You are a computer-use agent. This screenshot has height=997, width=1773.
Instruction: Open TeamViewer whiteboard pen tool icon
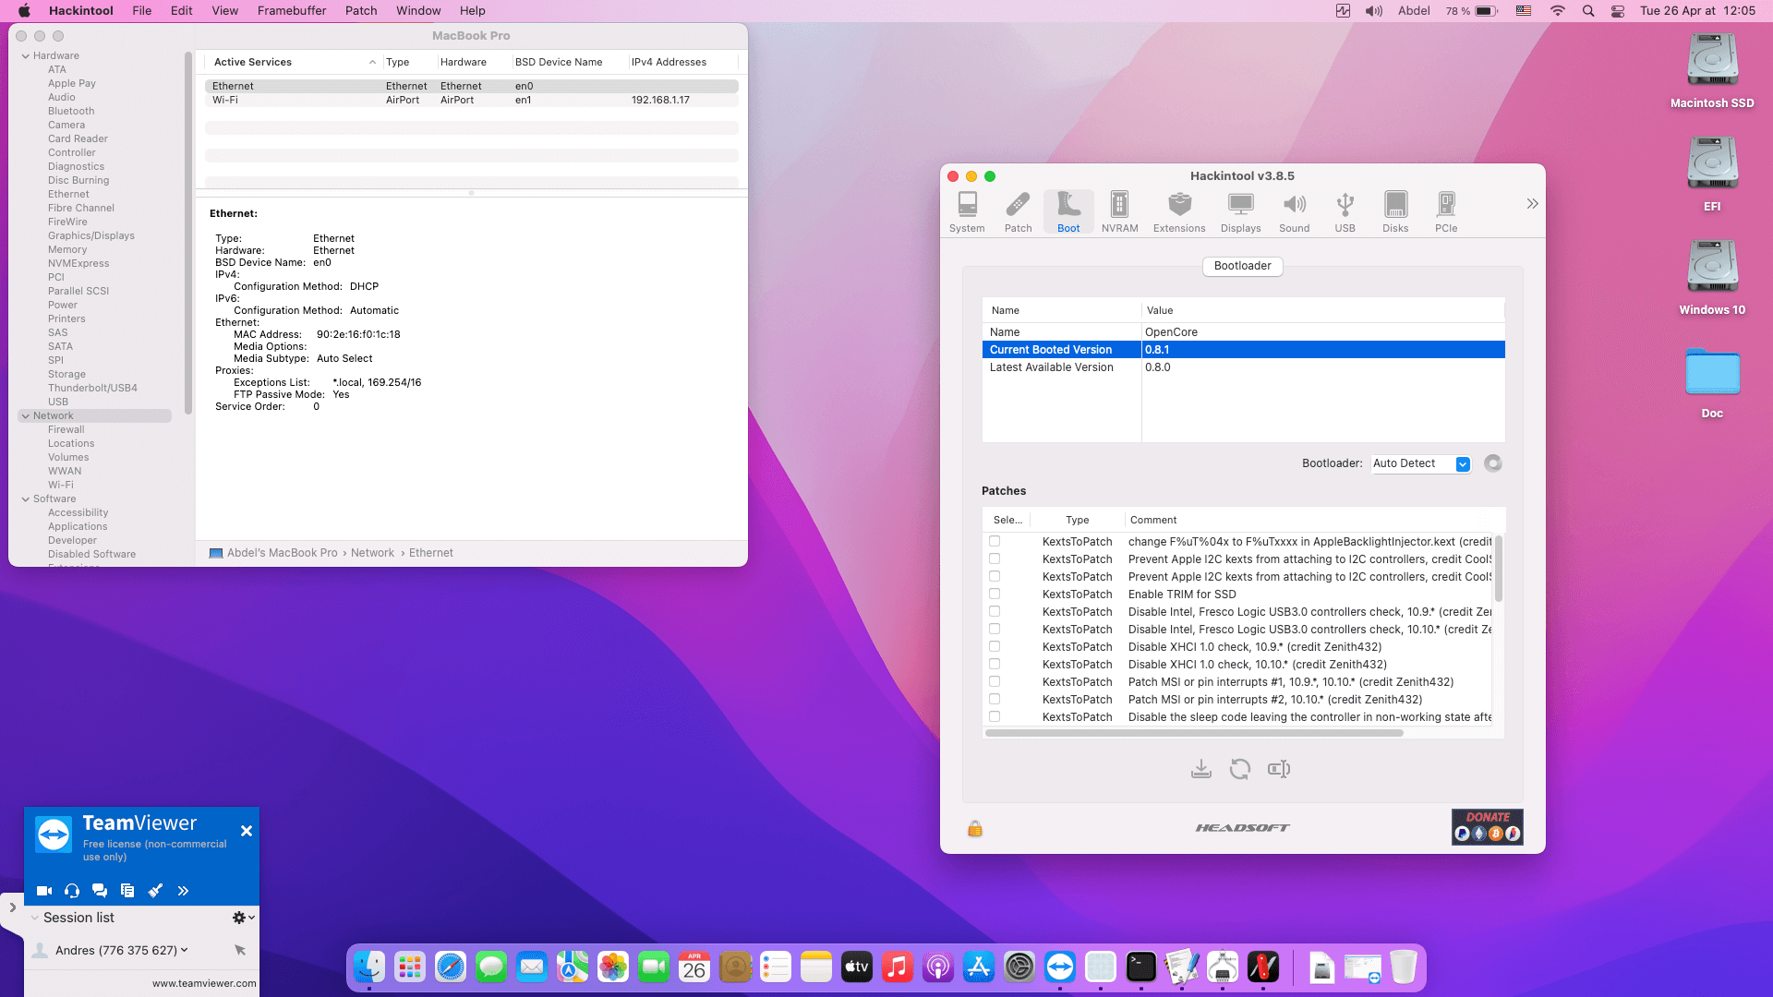pos(155,891)
